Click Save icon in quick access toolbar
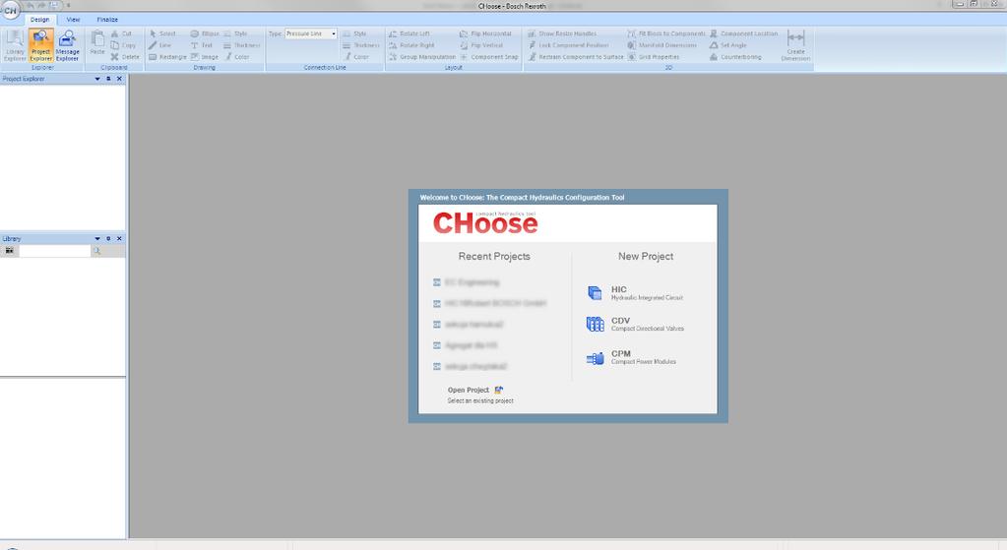This screenshot has height=550, width=1007. tap(54, 5)
